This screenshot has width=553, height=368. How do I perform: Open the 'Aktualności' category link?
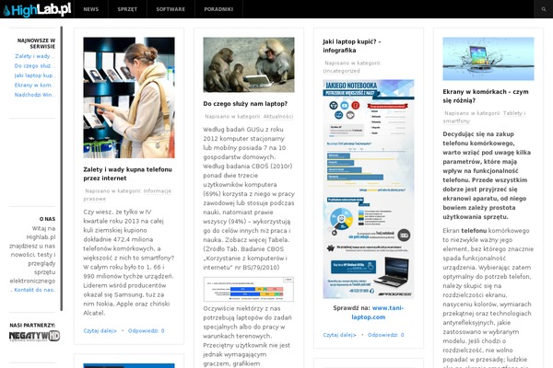278,117
